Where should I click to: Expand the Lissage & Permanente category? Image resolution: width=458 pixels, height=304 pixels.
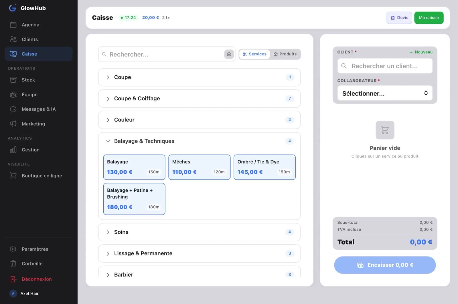coord(199,253)
